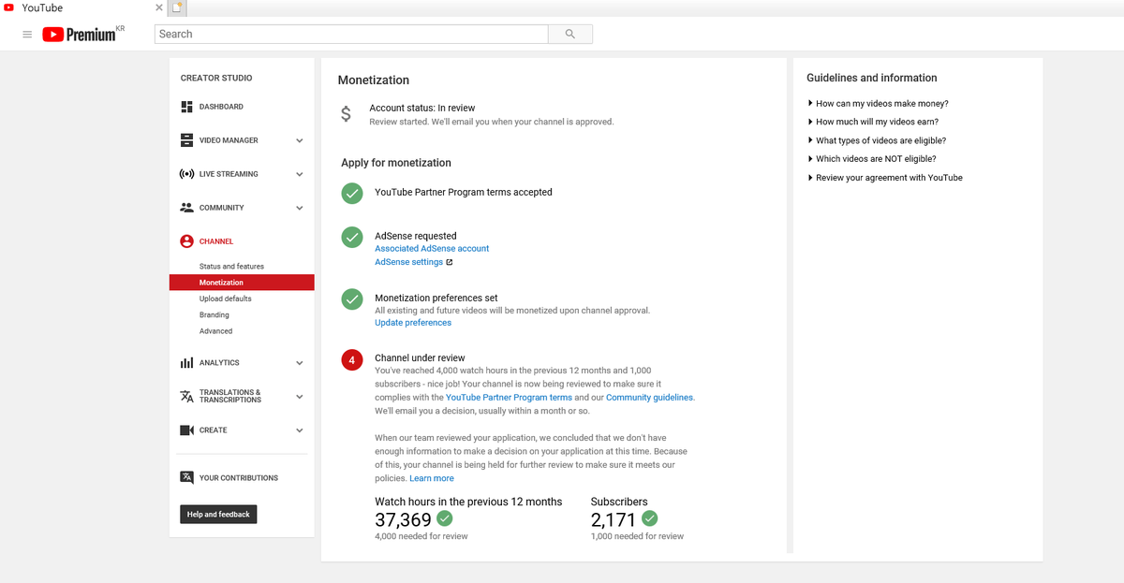This screenshot has width=1124, height=583.
Task: Click '1,000 needed for review' text
Action: (637, 537)
